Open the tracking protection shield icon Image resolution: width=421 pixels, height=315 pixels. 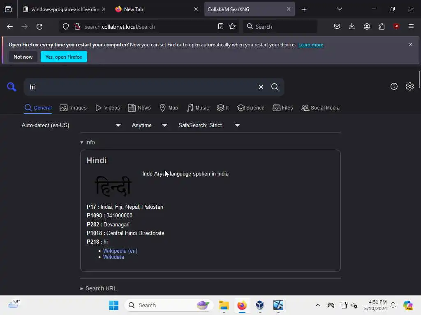click(x=66, y=27)
